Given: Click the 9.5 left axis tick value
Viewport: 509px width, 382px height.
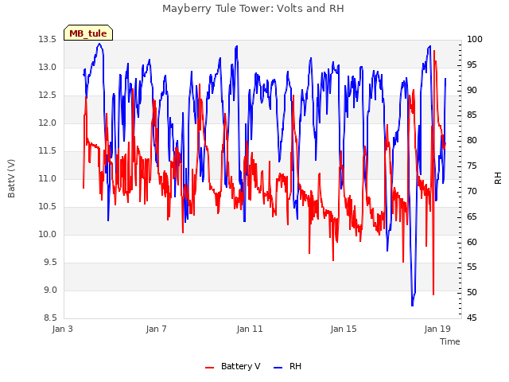Looking at the screenshot, I should 50,263.
